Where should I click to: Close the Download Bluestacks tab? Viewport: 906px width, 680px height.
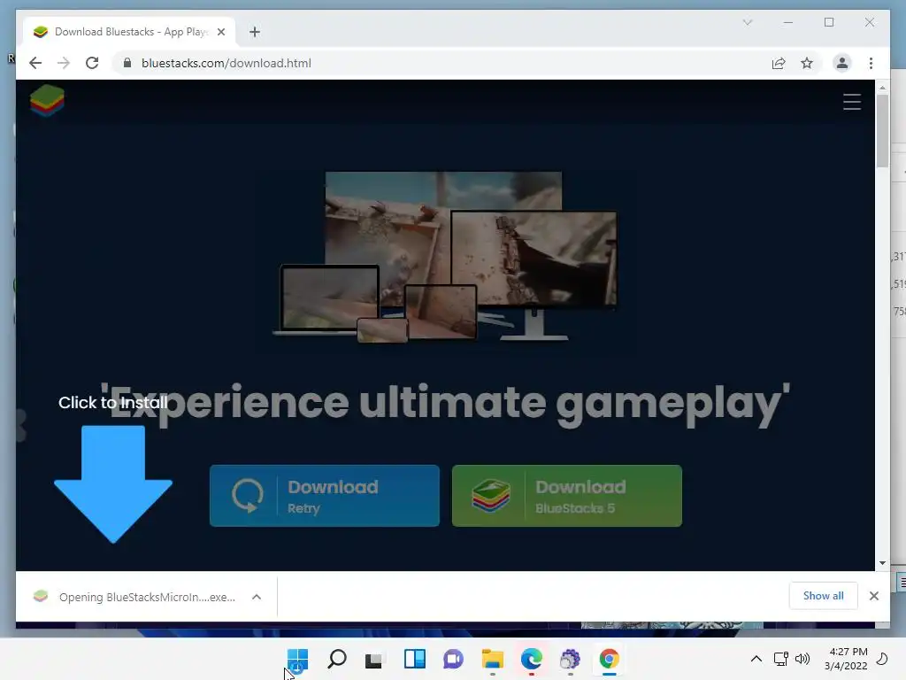(220, 32)
